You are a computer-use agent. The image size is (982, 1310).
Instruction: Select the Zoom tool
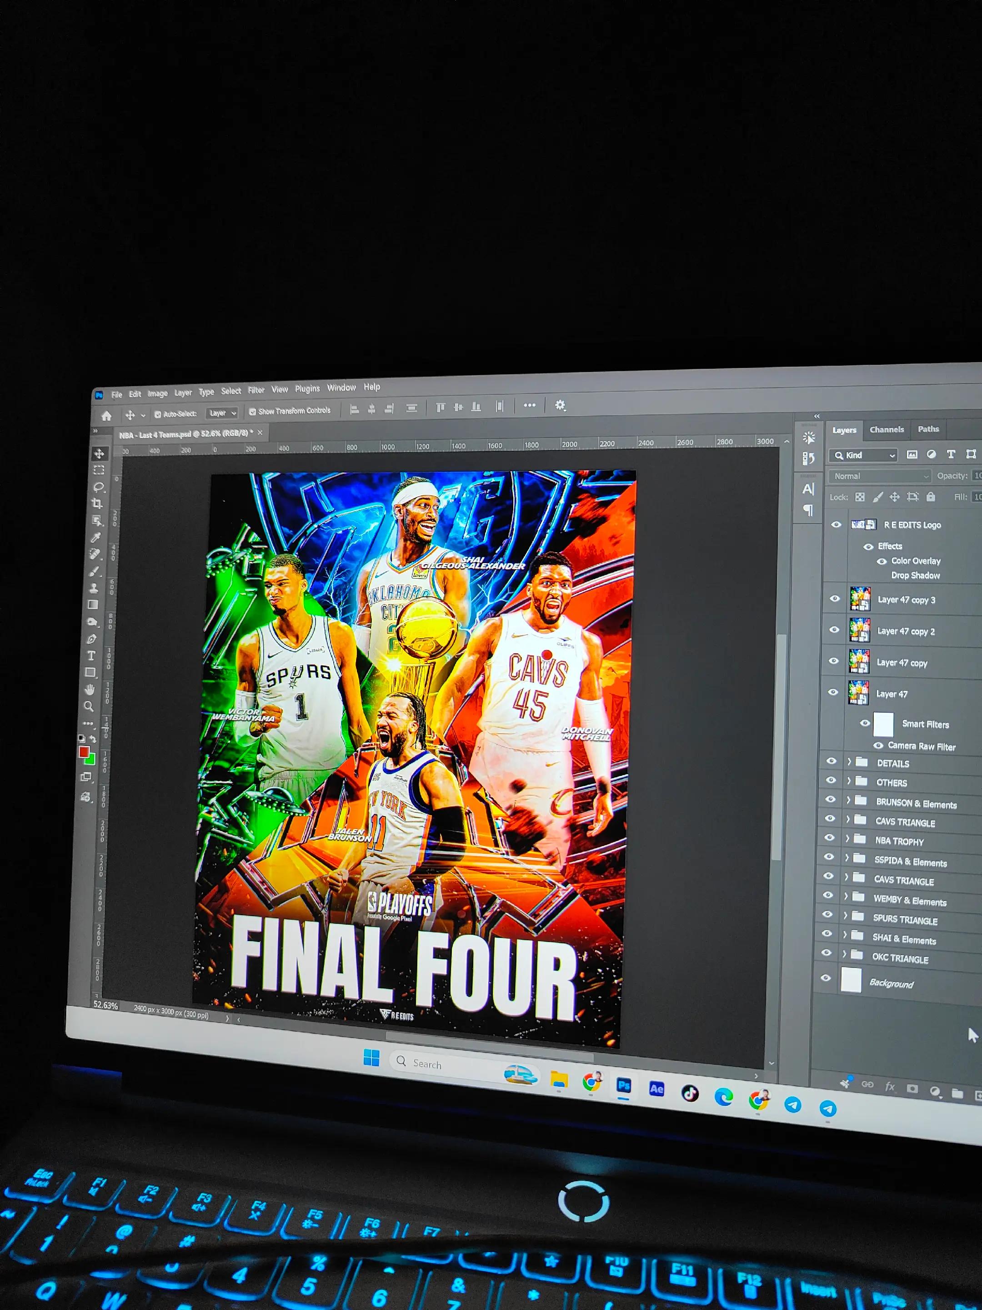89,706
